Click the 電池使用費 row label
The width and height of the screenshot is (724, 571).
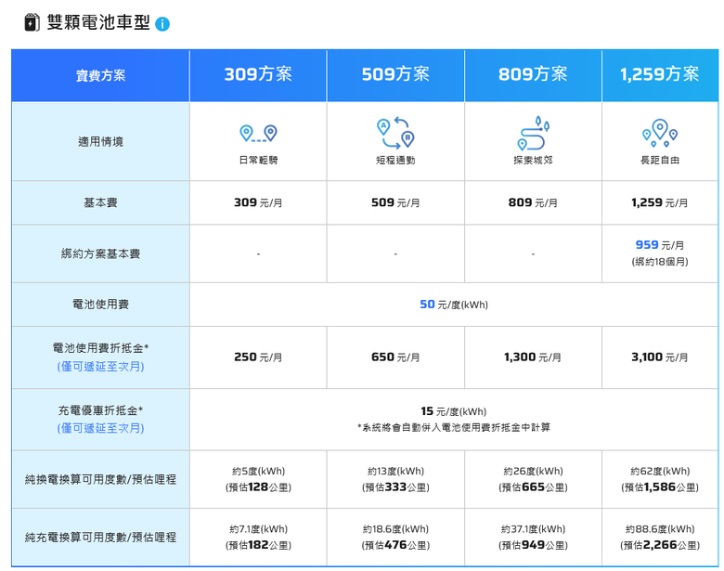[100, 305]
